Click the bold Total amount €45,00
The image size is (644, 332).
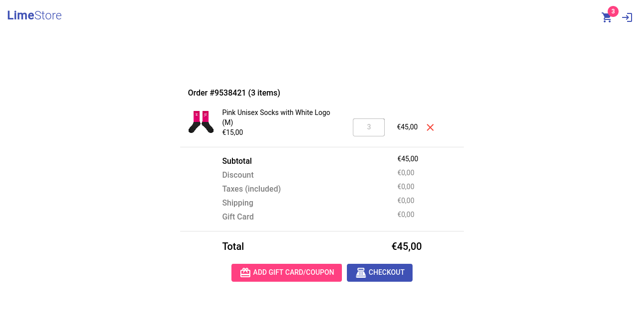pos(406,246)
